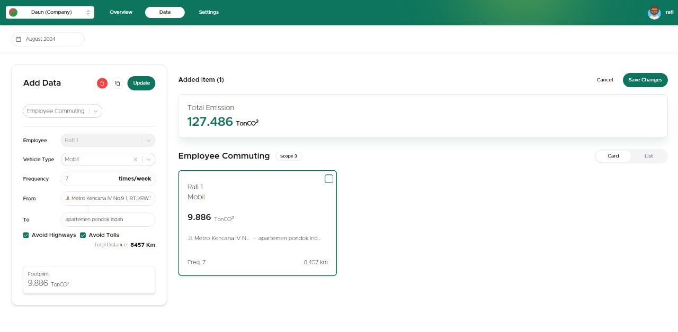Click the duplicate copy icon

(x=118, y=83)
